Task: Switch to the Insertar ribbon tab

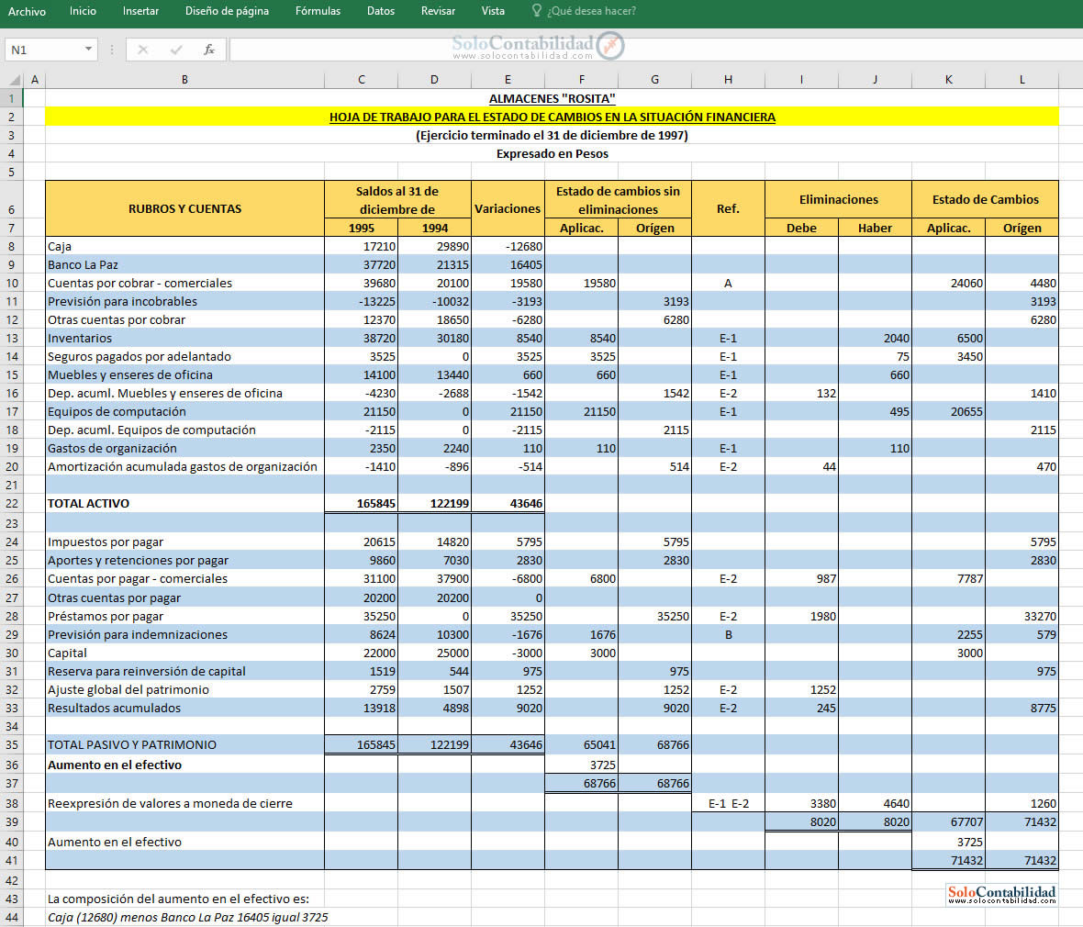Action: click(140, 11)
